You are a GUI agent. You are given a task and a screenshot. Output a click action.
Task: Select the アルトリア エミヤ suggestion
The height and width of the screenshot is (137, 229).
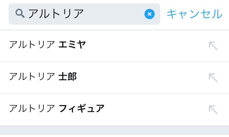tap(114, 46)
